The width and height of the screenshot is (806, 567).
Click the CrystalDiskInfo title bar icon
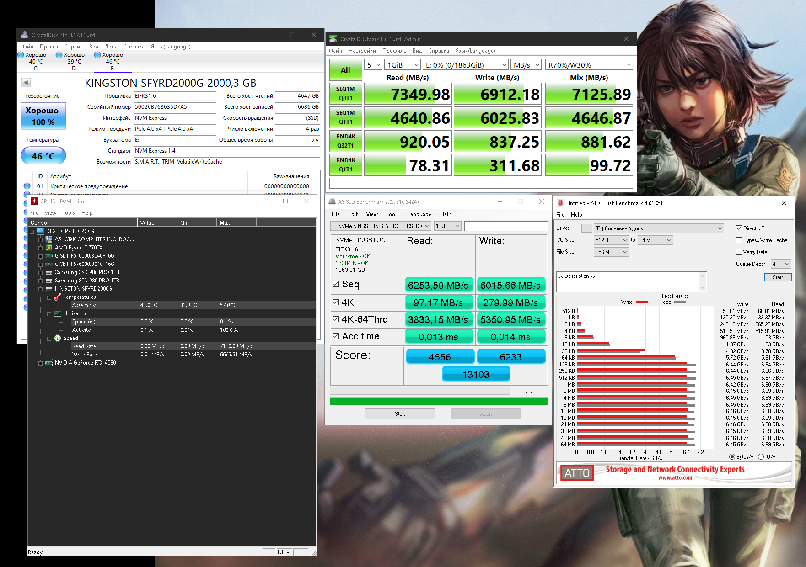pyautogui.click(x=24, y=35)
